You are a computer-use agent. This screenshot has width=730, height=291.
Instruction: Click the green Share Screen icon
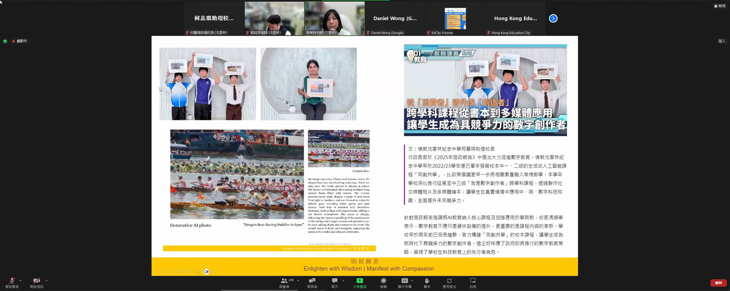click(x=359, y=281)
